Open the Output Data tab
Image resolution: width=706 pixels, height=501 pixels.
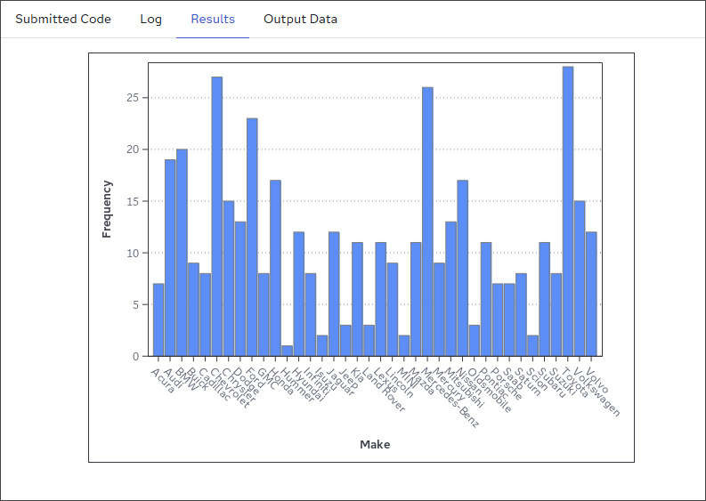tap(300, 19)
